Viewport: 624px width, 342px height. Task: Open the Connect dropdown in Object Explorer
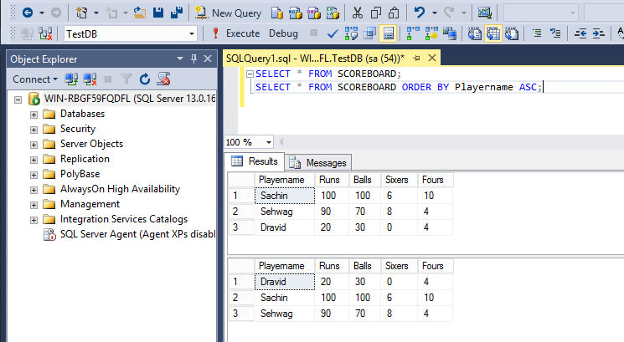pos(35,79)
